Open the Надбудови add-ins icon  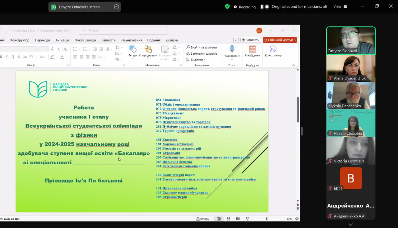pos(252,49)
